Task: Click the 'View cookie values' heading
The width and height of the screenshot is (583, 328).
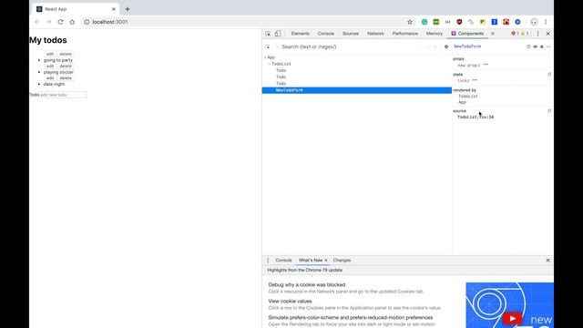Action: point(290,302)
